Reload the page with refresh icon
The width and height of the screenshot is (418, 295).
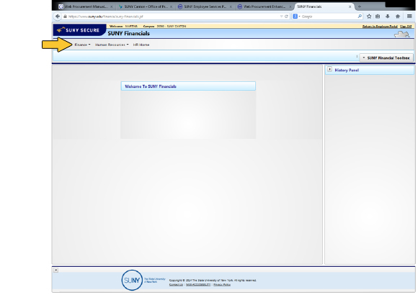pos(286,17)
